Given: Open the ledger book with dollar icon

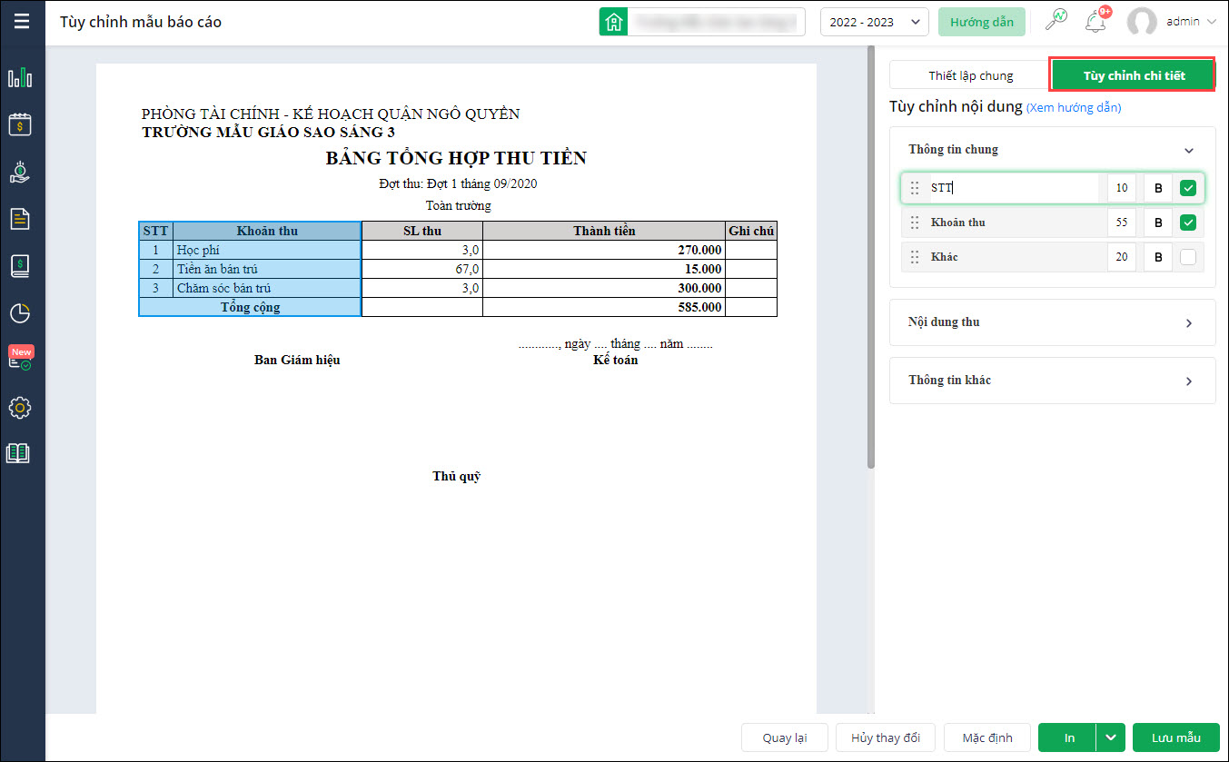Looking at the screenshot, I should click(x=20, y=266).
